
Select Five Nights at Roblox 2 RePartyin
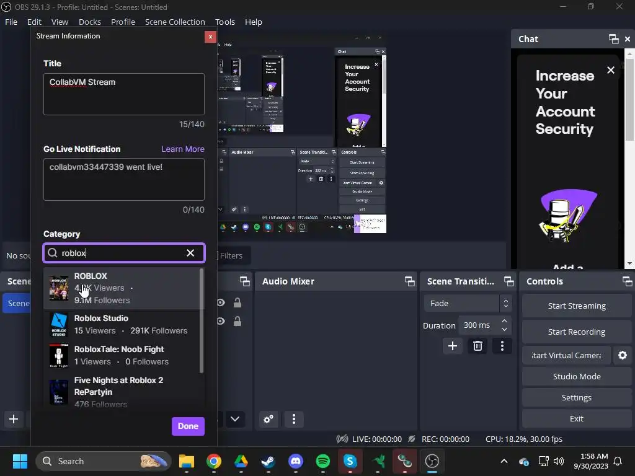tap(122, 391)
